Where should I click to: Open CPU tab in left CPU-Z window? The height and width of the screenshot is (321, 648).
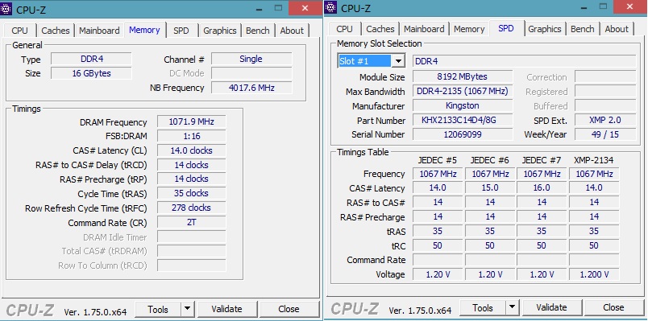20,31
